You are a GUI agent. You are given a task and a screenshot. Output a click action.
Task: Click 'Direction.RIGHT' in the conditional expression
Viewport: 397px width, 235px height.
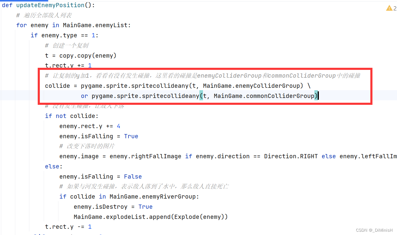(x=291, y=156)
